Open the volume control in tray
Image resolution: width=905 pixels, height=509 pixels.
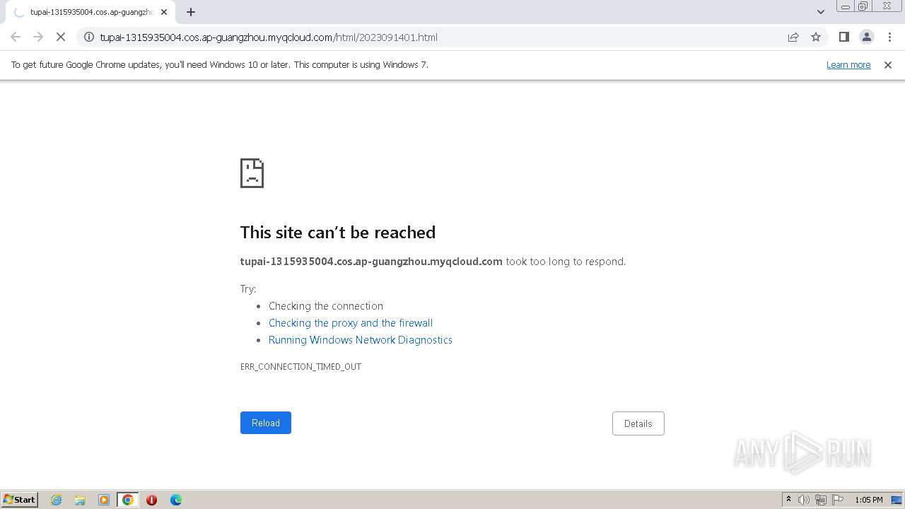(x=804, y=500)
